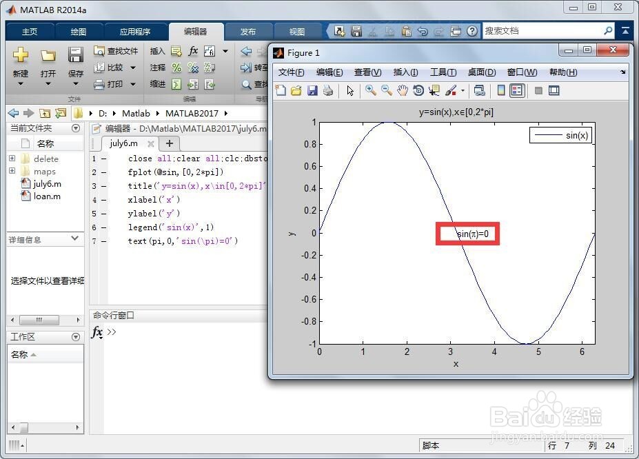Toggle Insert Colorbar in Figure 1

(501, 90)
